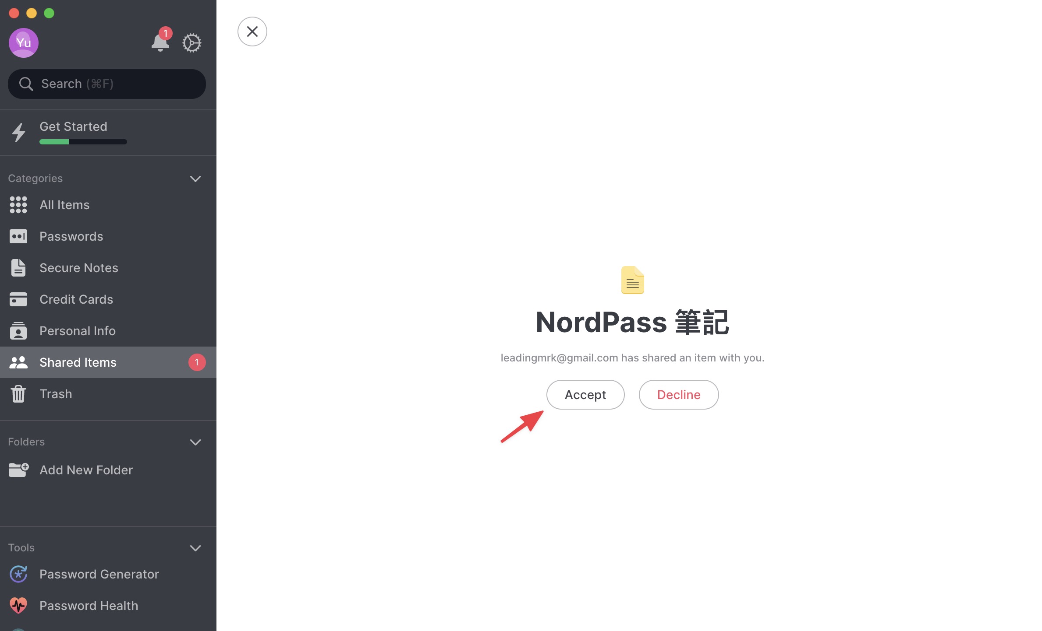Click the Get Started lightning icon
Screen dimensions: 1042x631
[18, 132]
